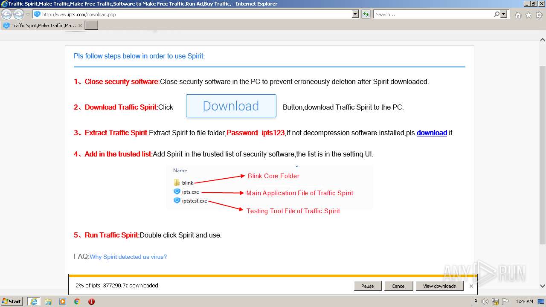The image size is (546, 307).
Task: Close the Traffic Spirit tab
Action: click(x=80, y=26)
